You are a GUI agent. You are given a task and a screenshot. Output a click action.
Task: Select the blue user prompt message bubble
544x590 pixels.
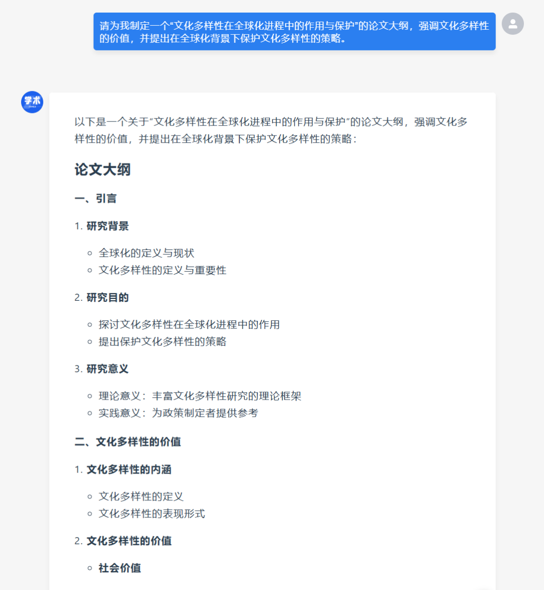coord(294,32)
